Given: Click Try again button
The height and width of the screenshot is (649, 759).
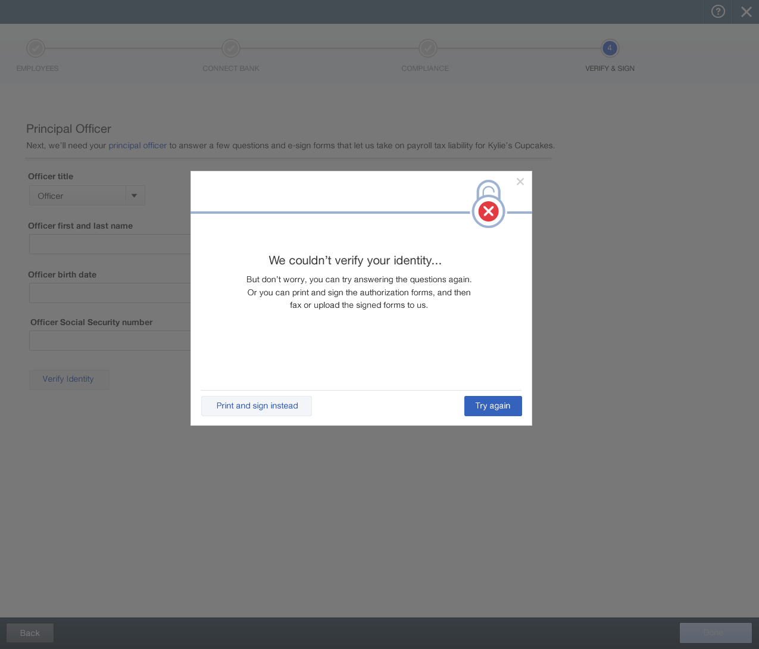Looking at the screenshot, I should 493,406.
